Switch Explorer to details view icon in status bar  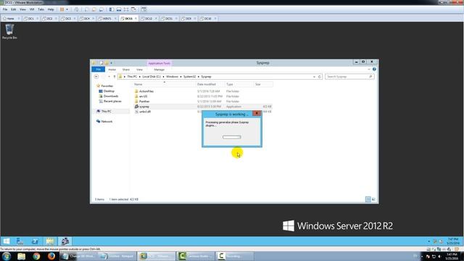[368, 199]
